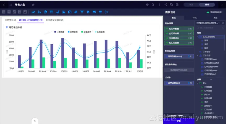Click the 更新 button
The width and height of the screenshot is (226, 124).
[x=179, y=121]
